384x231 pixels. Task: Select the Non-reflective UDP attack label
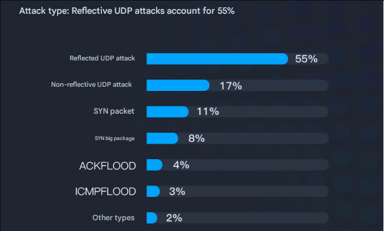pyautogui.click(x=91, y=84)
